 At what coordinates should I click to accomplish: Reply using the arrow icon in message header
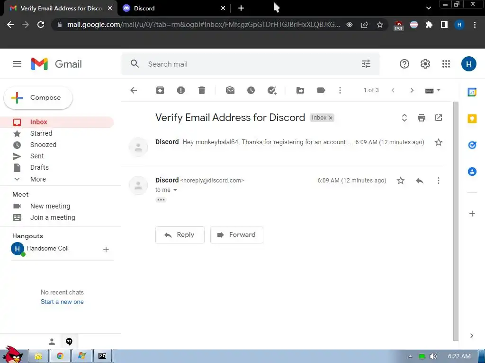point(420,181)
